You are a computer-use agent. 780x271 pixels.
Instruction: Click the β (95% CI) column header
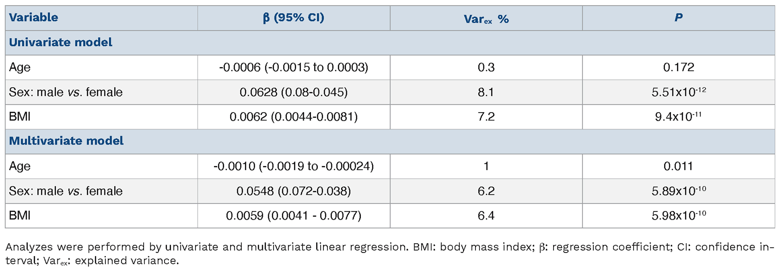[293, 18]
